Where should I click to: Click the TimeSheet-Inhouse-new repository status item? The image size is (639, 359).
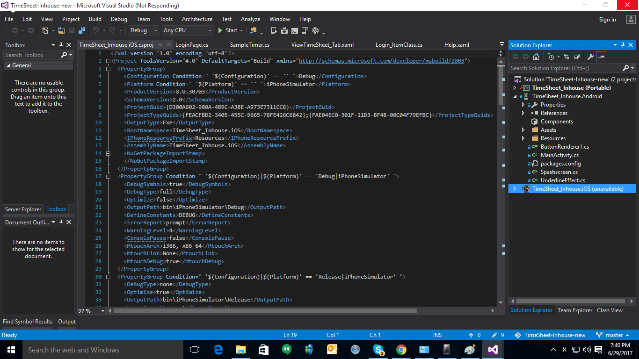coord(550,335)
